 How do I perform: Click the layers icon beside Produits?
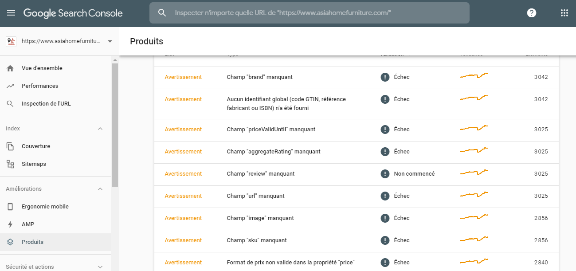tap(10, 242)
